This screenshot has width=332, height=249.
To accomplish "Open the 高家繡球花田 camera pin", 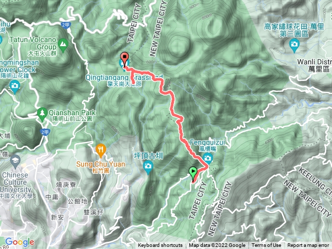I will (294, 45).
